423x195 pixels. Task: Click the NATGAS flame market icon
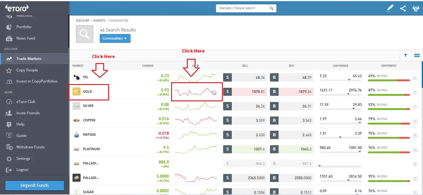tap(76, 135)
